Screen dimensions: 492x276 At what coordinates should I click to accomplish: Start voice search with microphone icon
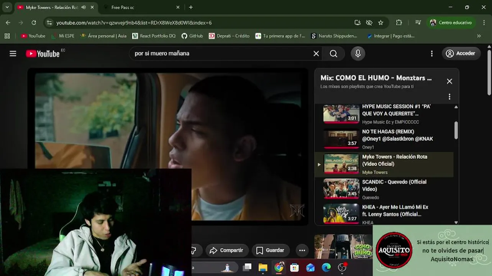pyautogui.click(x=358, y=54)
